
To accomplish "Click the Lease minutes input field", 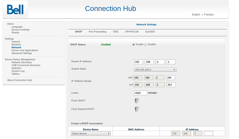I will [x=140, y=93].
